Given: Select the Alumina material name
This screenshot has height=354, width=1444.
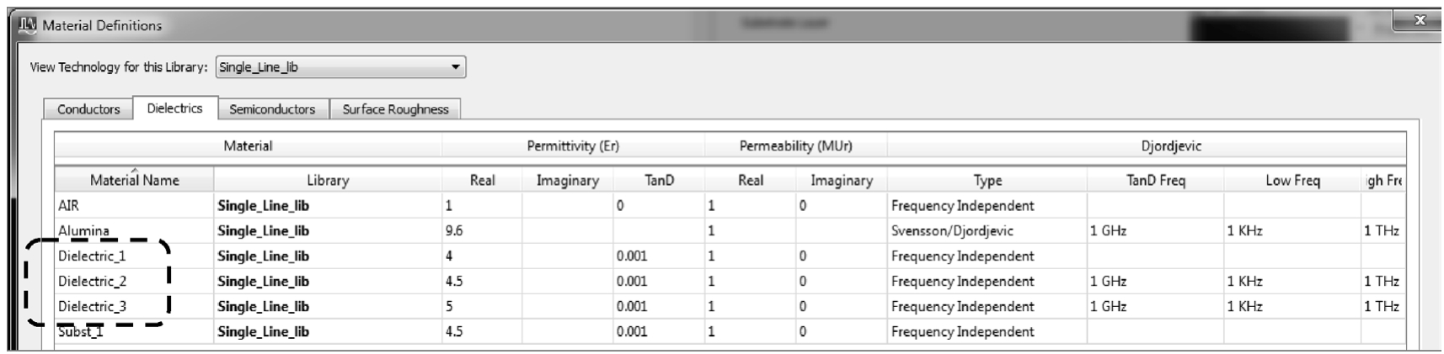Looking at the screenshot, I should [x=83, y=230].
